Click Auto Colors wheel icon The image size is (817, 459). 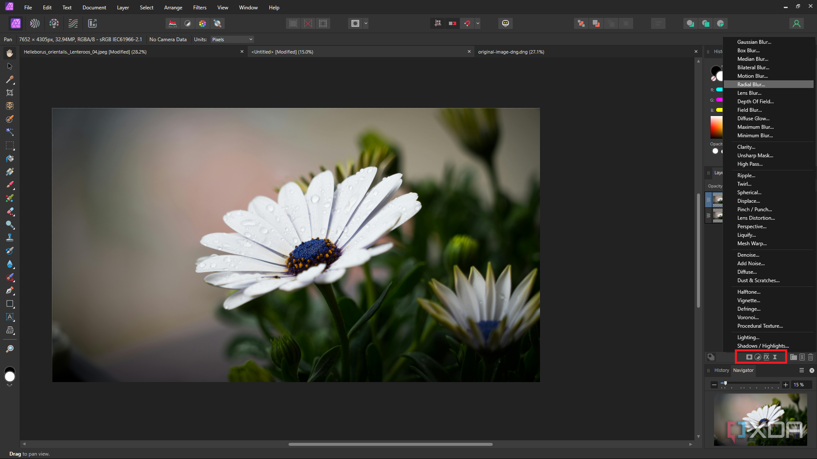(203, 23)
